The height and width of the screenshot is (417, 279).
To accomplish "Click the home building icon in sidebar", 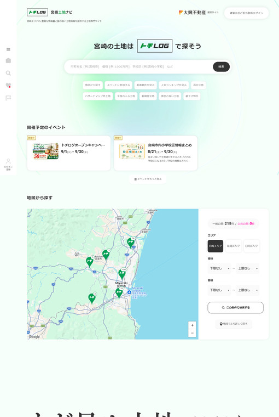I will pyautogui.click(x=8, y=61).
